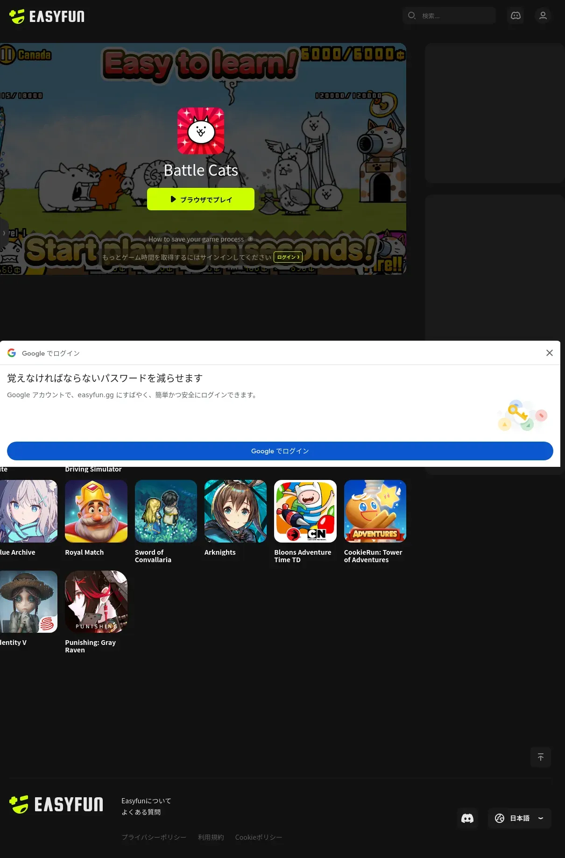Open the user account icon
The image size is (565, 858).
[x=543, y=15]
